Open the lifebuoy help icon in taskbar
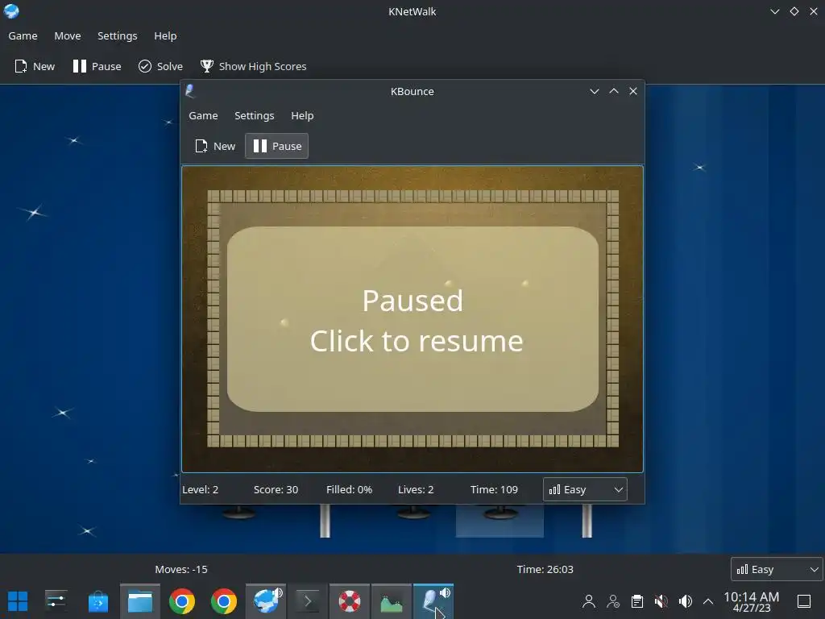The width and height of the screenshot is (825, 619). pos(350,601)
